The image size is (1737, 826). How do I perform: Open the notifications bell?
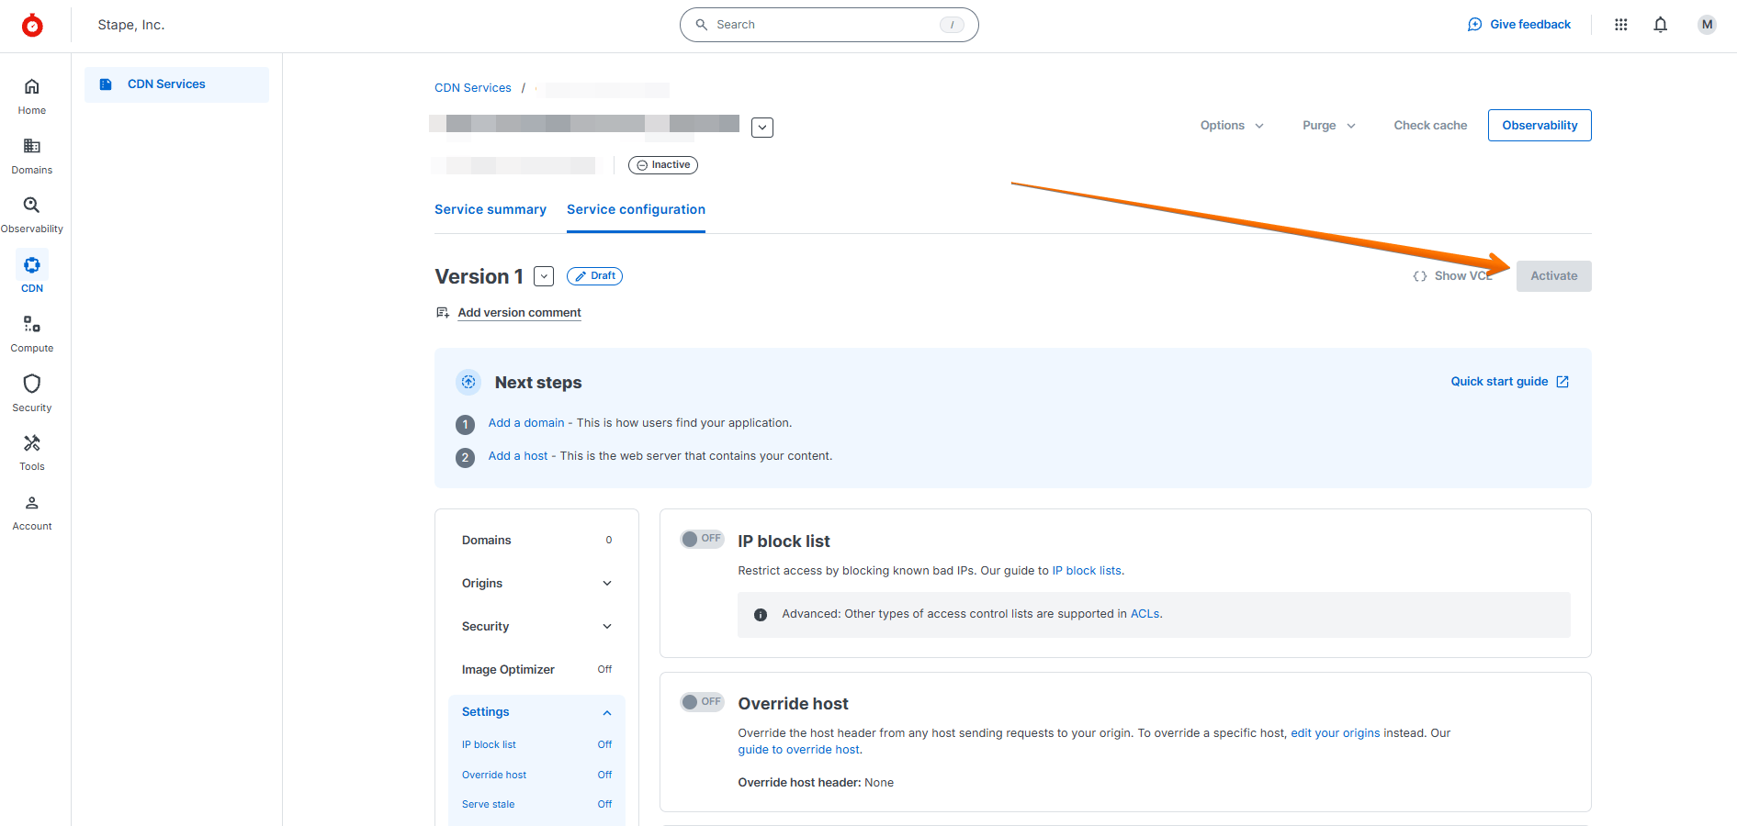tap(1661, 25)
